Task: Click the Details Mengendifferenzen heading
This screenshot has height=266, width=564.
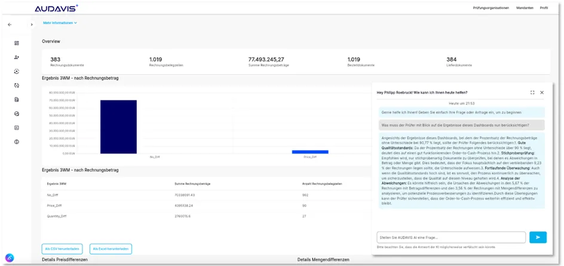Action: click(x=323, y=259)
